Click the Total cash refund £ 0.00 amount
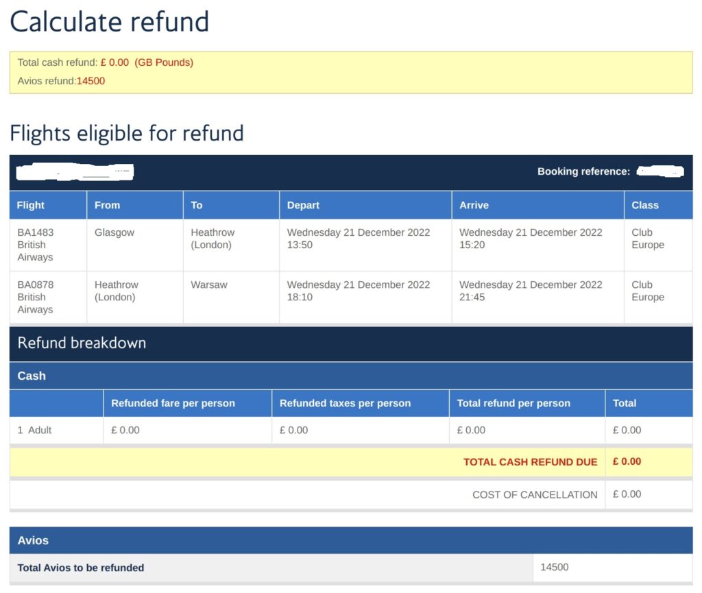Screen dimensions: 702x593 114,62
